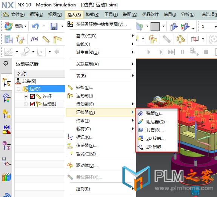217x197 pixels.
Task: Open the 启动 start menu icon
Action: coord(9,26)
